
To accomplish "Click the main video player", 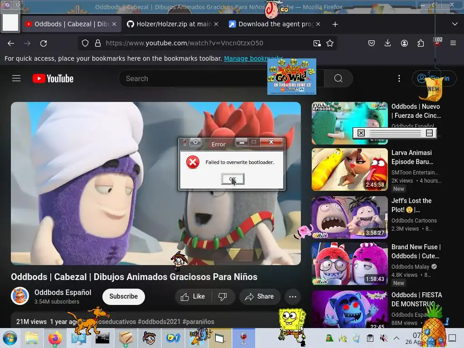I will coord(156,184).
